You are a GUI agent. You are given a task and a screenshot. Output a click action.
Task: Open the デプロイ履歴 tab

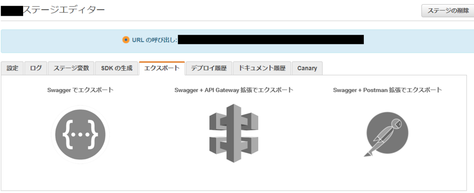[x=209, y=68]
